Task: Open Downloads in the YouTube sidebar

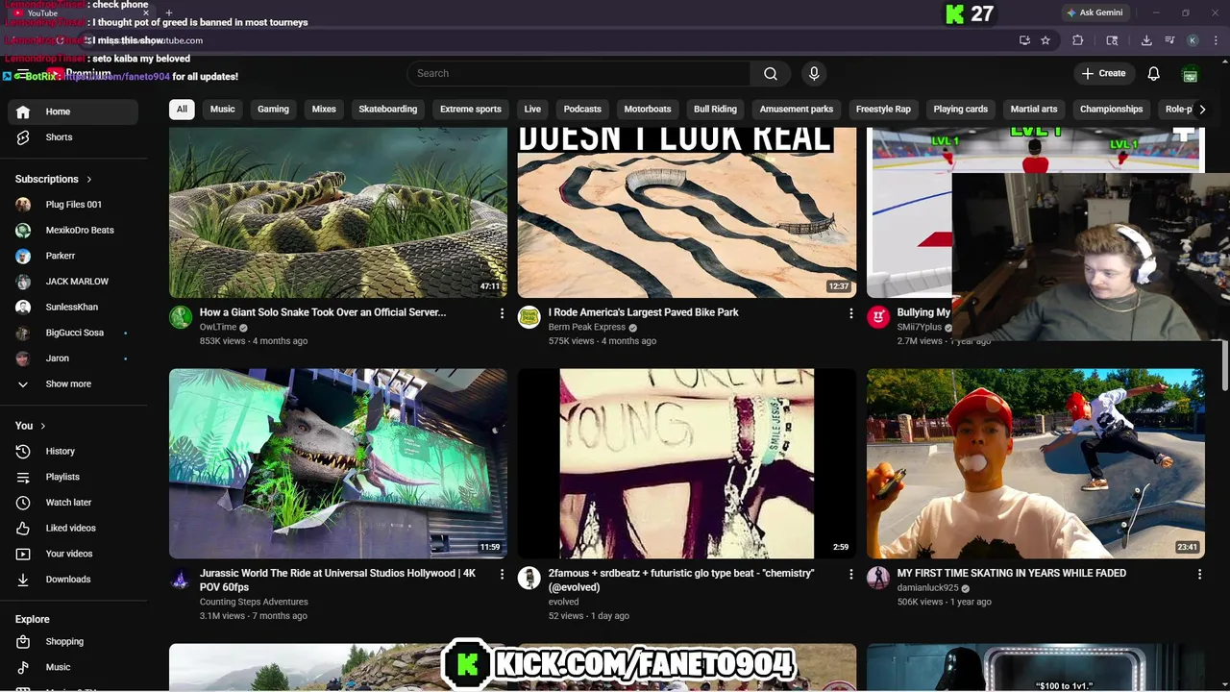Action: point(73,580)
